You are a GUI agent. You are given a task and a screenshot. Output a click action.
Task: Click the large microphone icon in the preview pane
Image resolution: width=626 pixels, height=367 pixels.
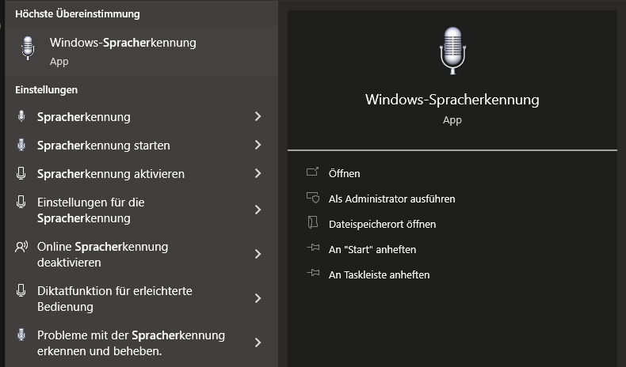click(452, 51)
